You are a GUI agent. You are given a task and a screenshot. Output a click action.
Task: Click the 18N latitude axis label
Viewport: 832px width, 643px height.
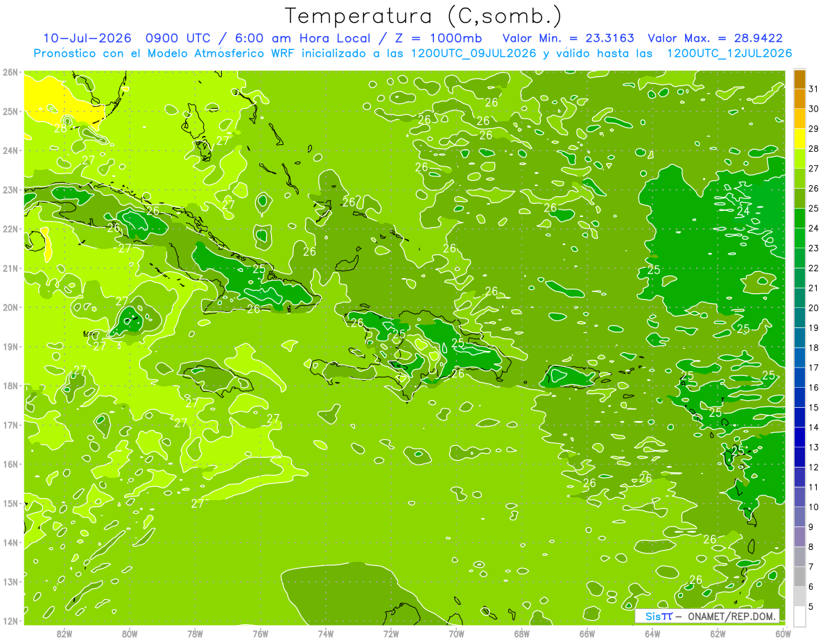point(10,386)
